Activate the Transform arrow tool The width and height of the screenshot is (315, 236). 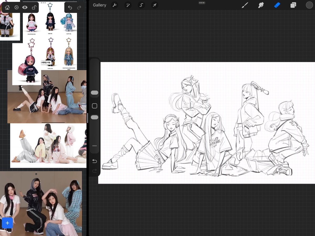coord(155,5)
